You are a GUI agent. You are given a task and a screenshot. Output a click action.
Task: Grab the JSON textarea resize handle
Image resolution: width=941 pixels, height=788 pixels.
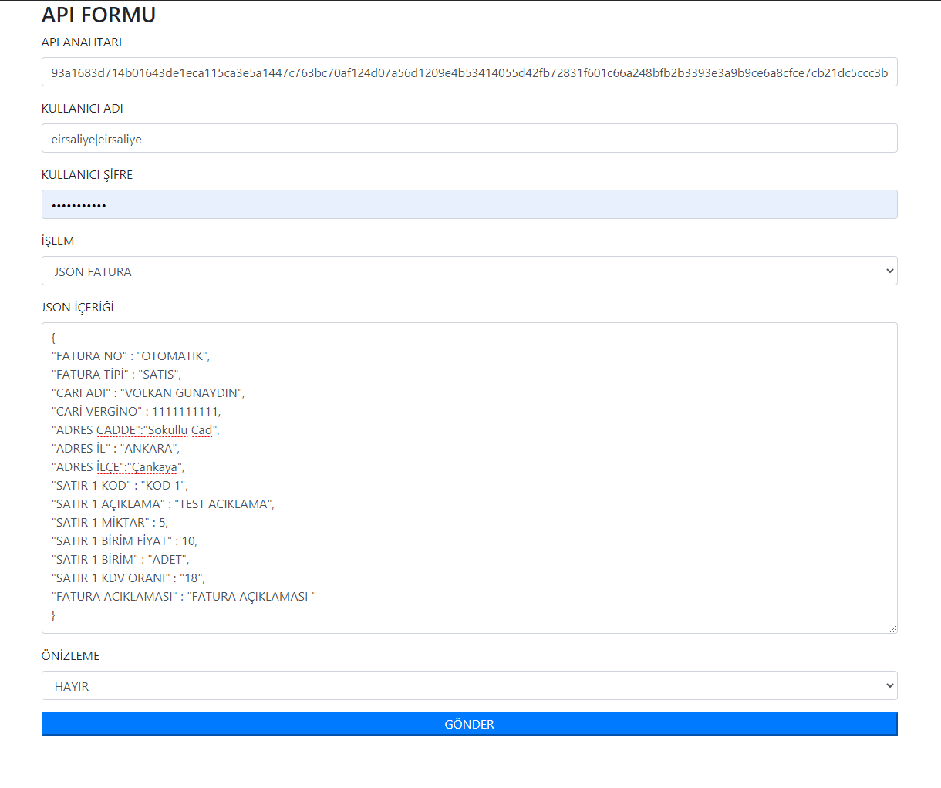click(892, 628)
